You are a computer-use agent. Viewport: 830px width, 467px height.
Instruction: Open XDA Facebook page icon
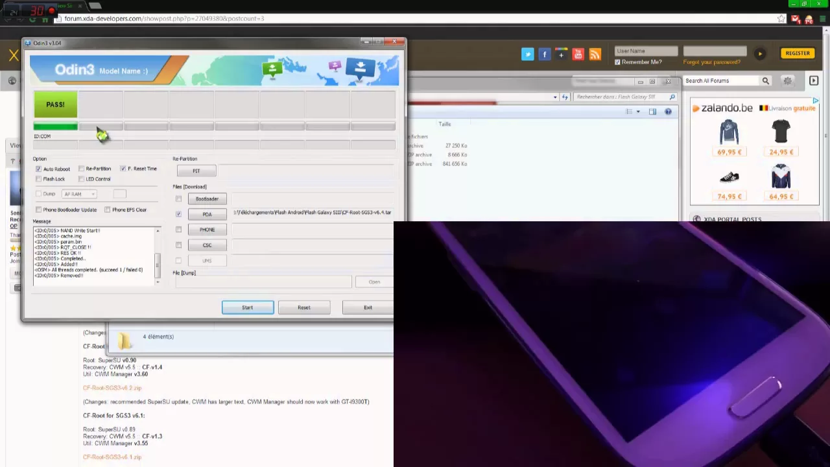point(545,54)
